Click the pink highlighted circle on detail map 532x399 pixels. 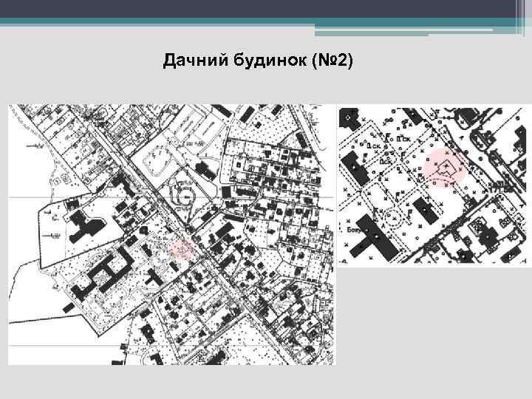pos(446,168)
